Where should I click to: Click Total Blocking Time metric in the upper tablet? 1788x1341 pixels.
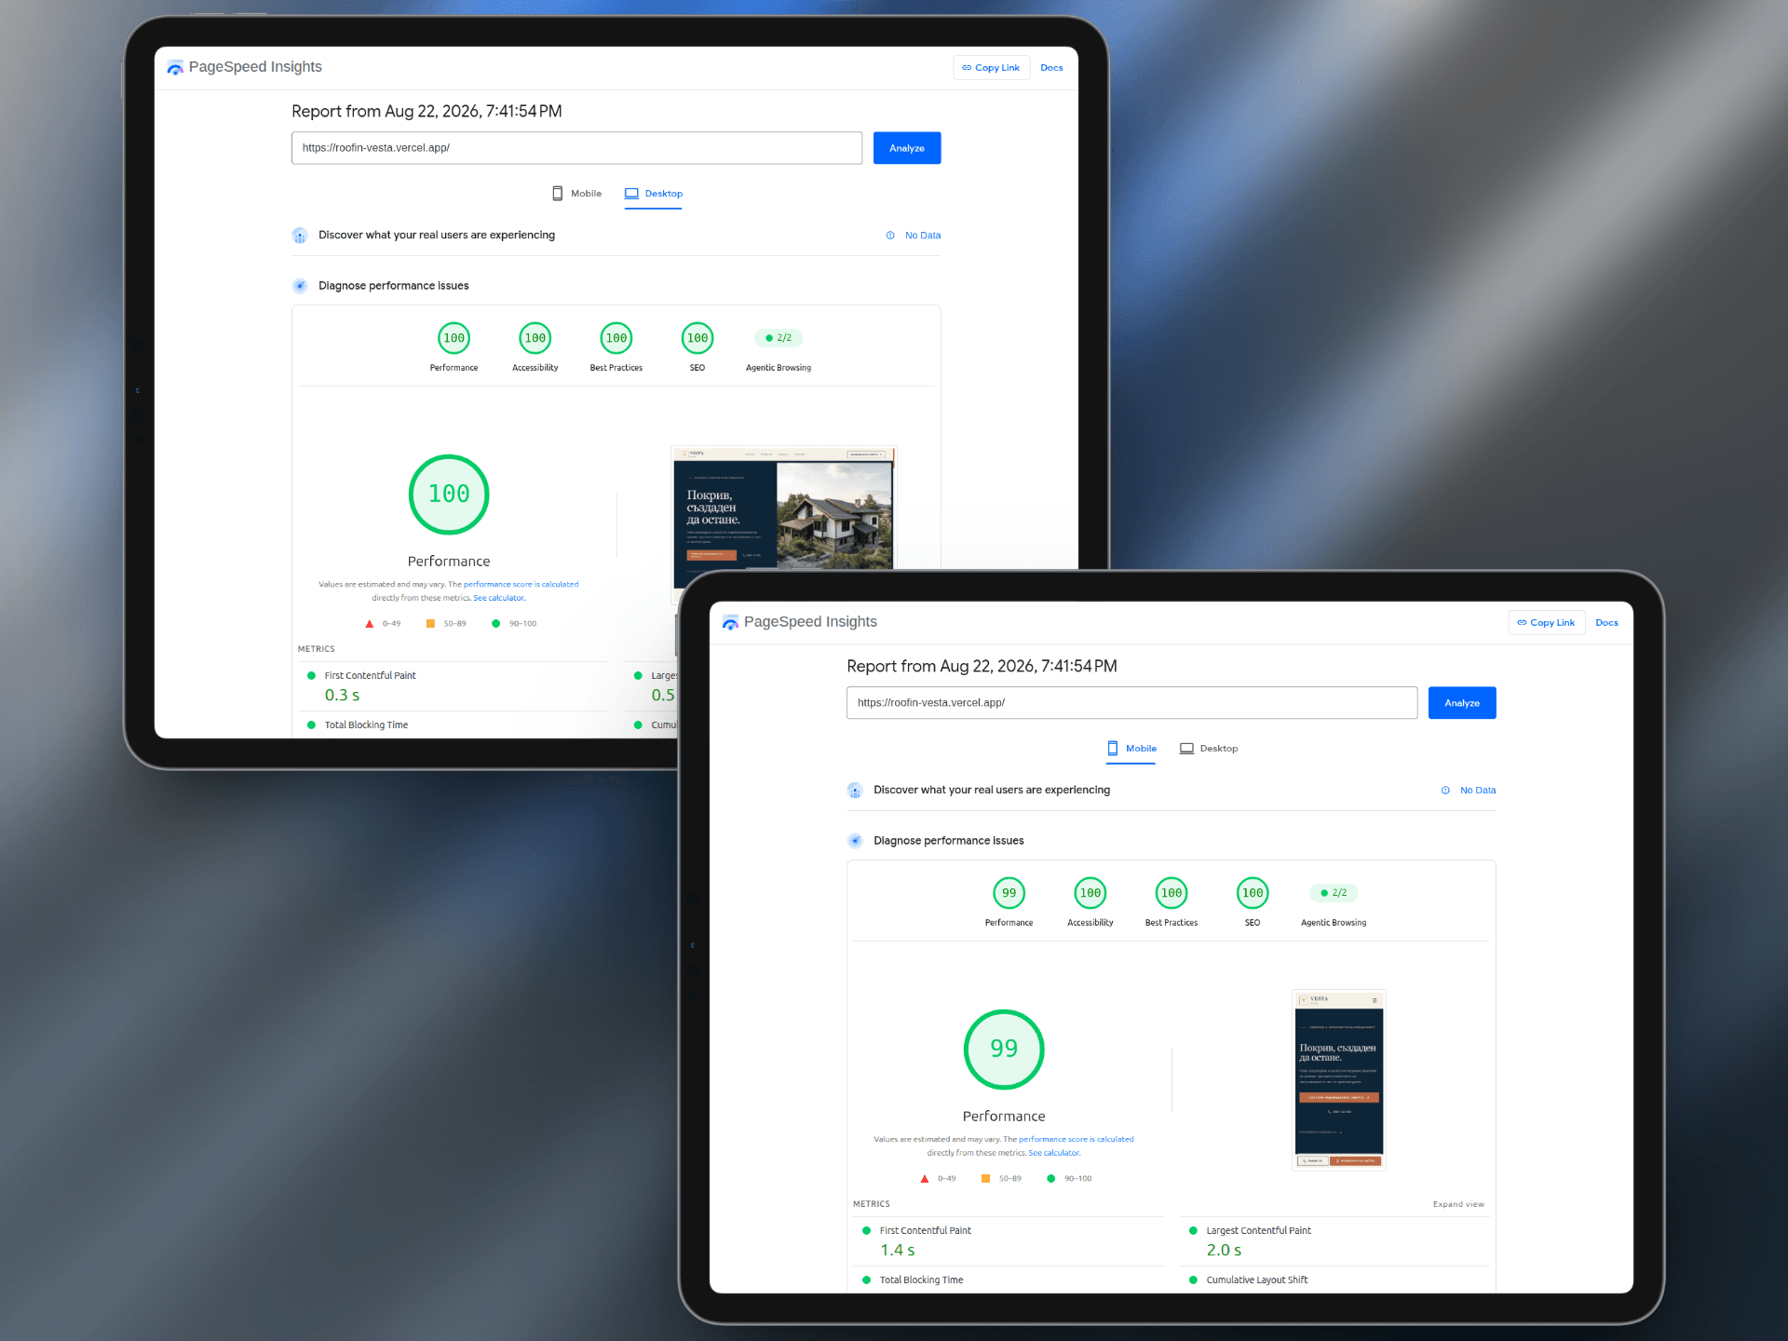pyautogui.click(x=366, y=725)
